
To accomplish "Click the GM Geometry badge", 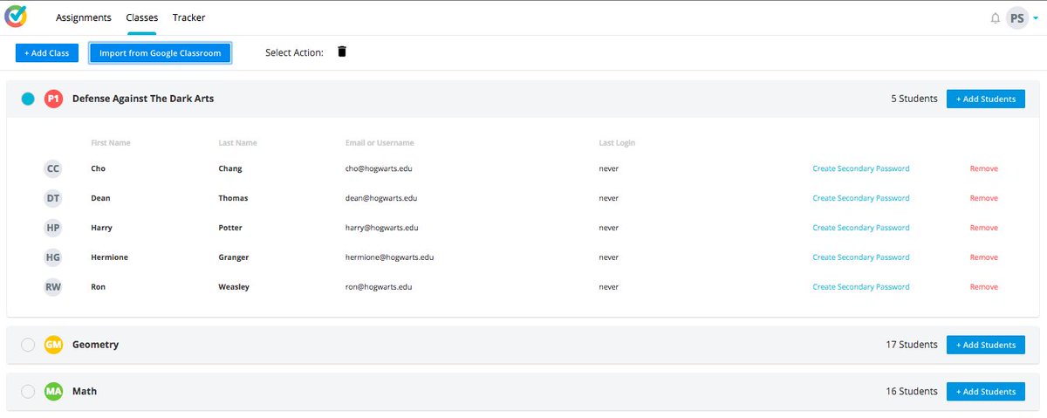I will point(54,345).
